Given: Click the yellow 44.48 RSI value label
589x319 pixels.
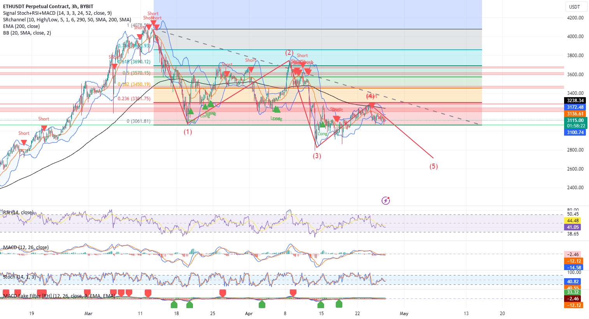Looking at the screenshot, I should pos(573,221).
